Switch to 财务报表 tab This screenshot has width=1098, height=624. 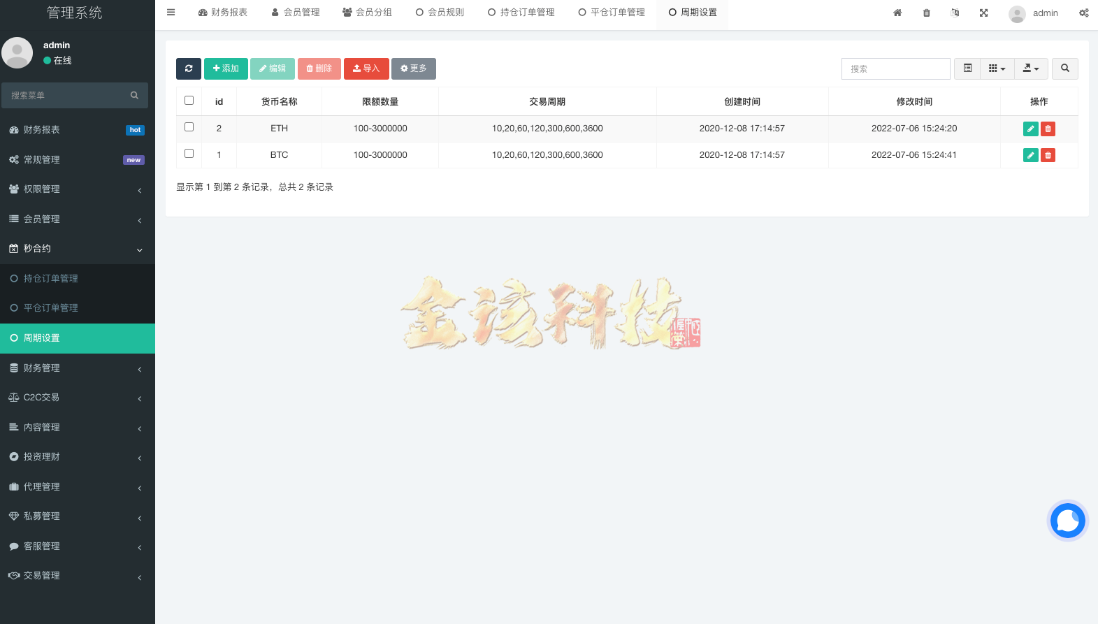tap(223, 13)
